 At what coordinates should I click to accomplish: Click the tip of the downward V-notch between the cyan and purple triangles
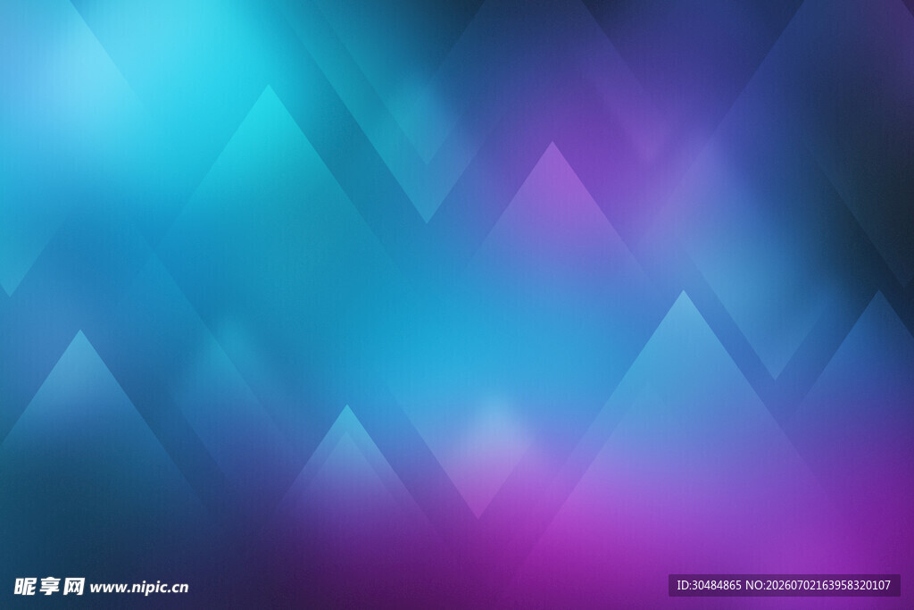(427, 222)
